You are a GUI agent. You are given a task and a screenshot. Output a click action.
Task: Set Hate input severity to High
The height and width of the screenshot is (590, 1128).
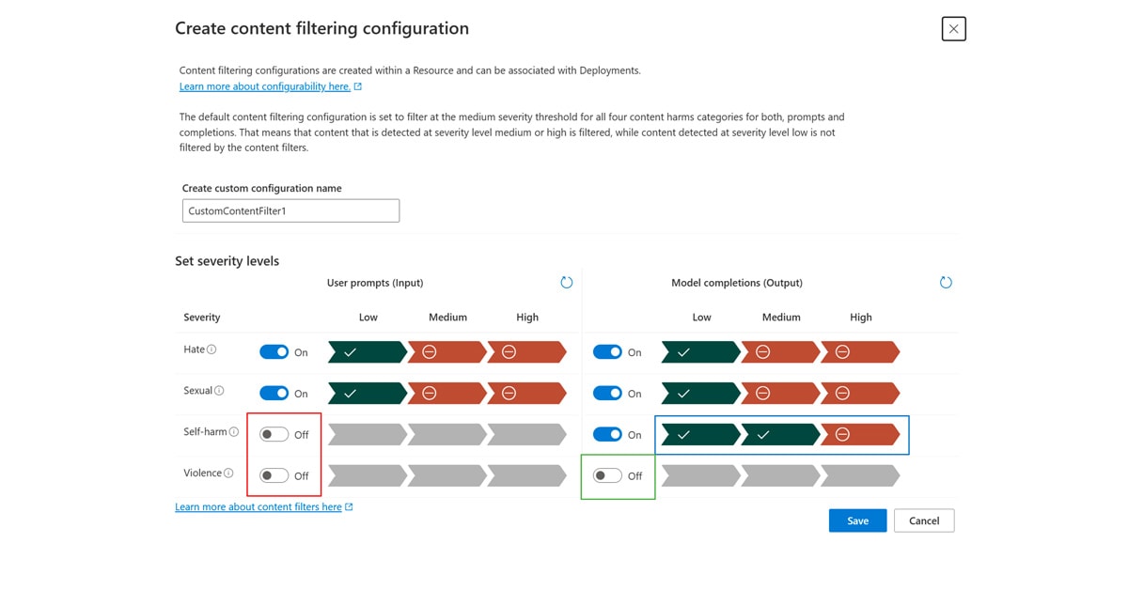527,351
